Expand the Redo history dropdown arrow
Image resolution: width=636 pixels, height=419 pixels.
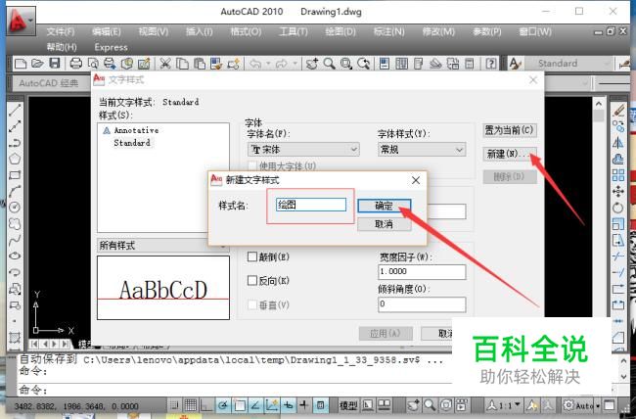(295, 64)
